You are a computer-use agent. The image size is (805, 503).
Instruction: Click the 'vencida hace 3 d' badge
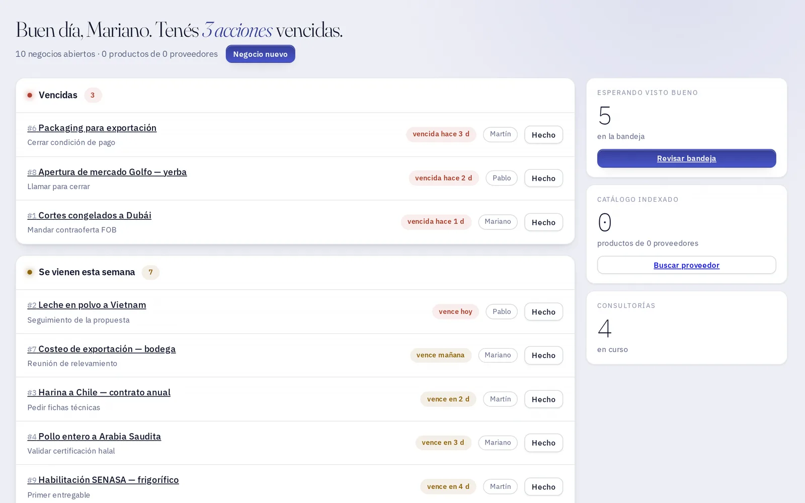[x=441, y=134]
